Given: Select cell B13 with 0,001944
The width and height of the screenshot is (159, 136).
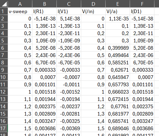Looking at the screenshot, I should tap(45, 99).
